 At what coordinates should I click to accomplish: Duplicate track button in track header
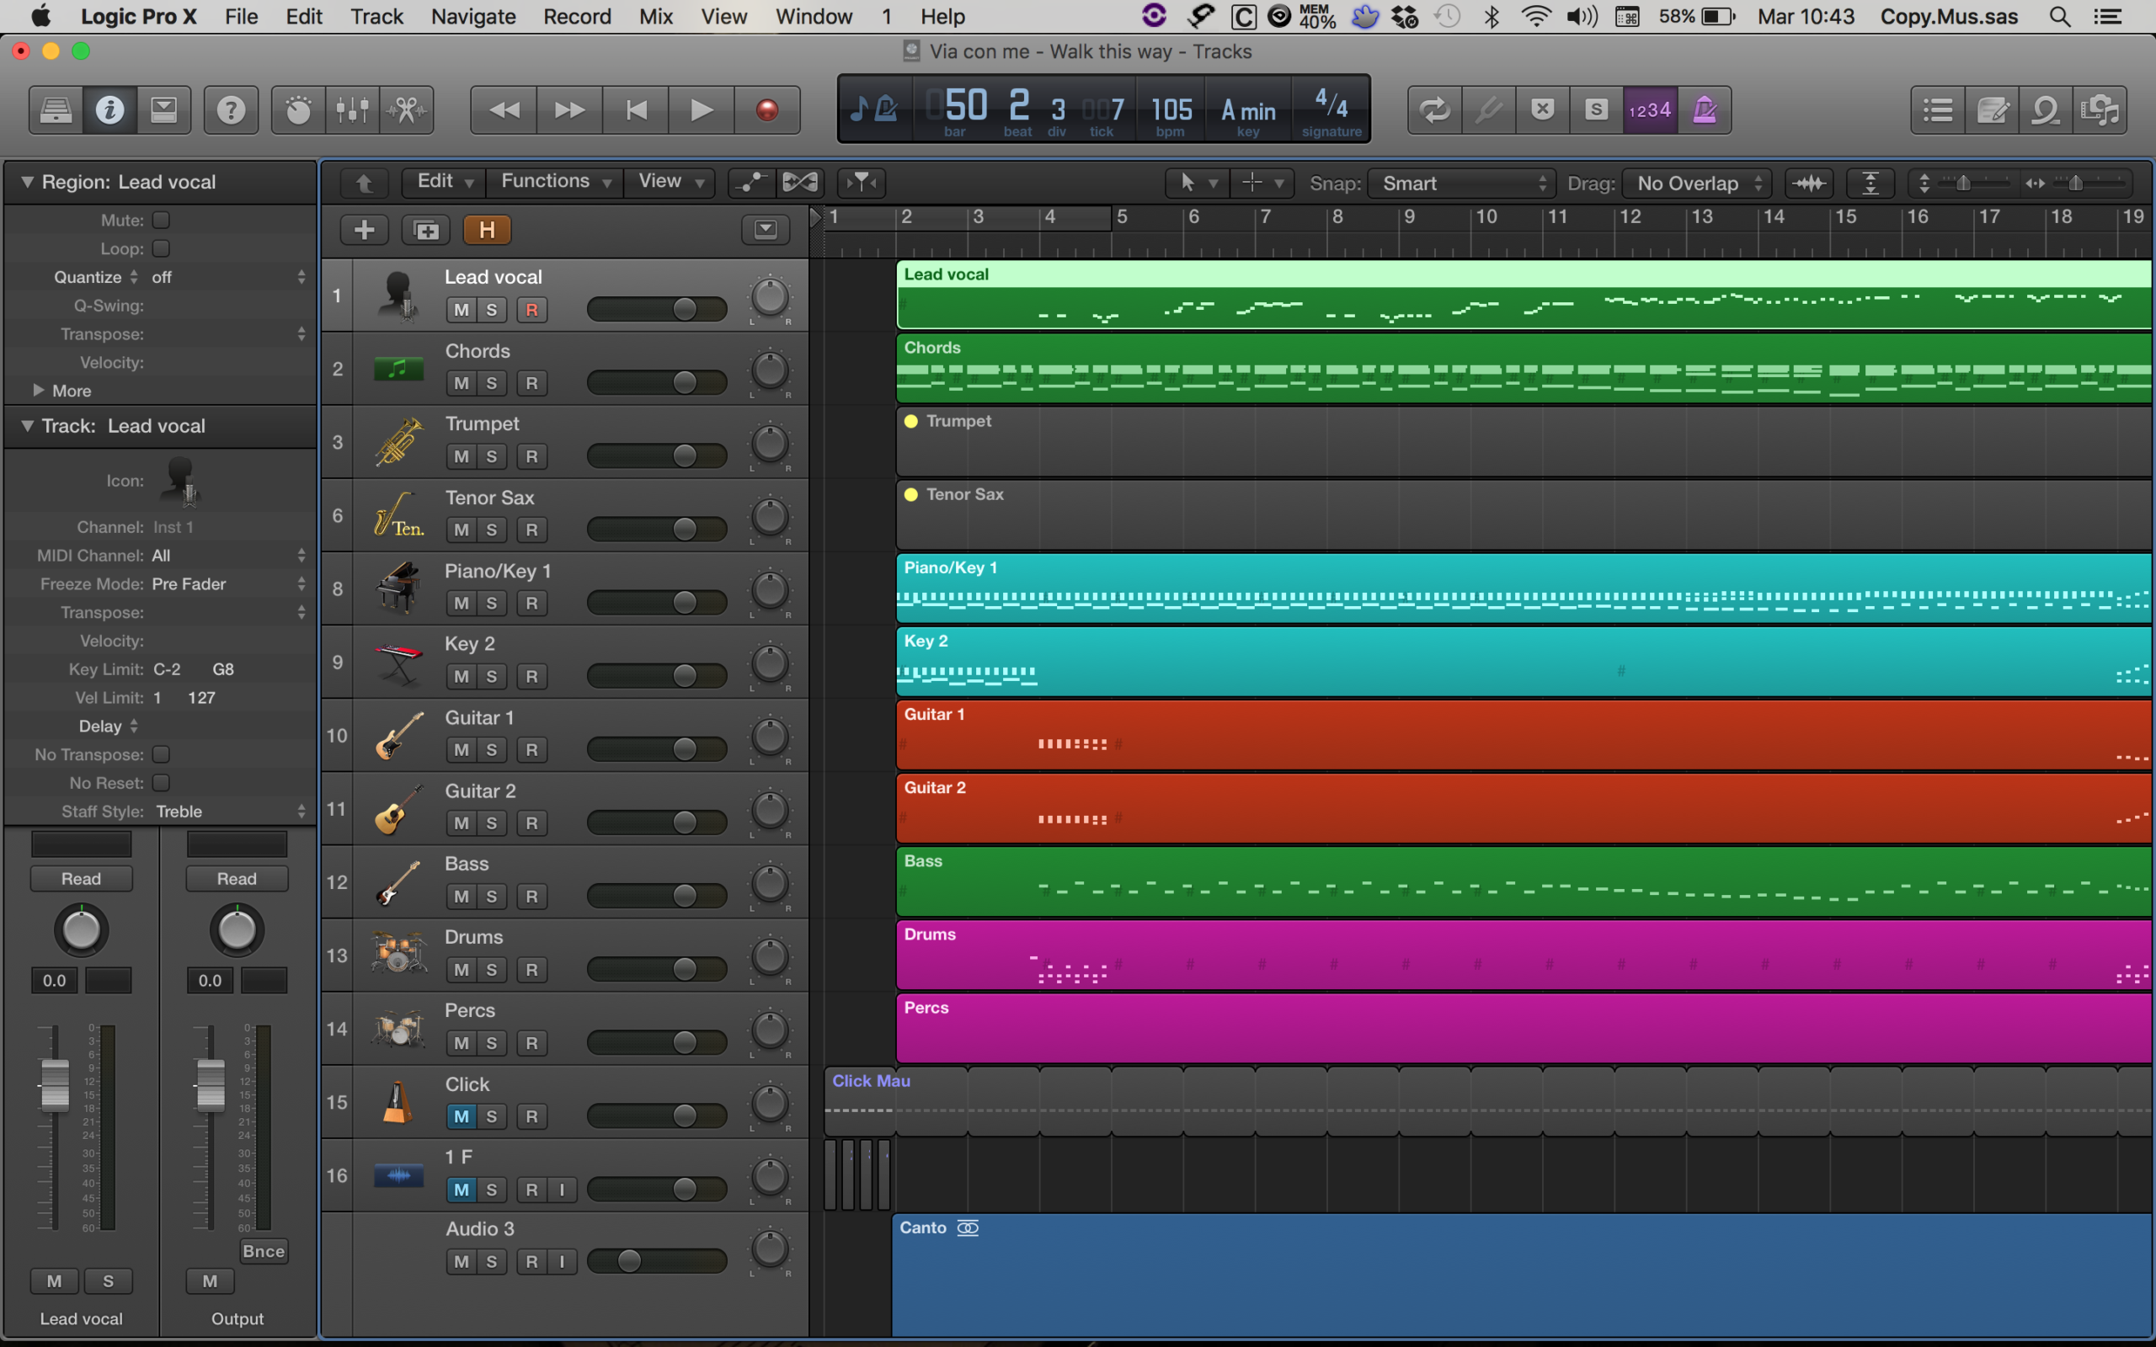point(426,230)
